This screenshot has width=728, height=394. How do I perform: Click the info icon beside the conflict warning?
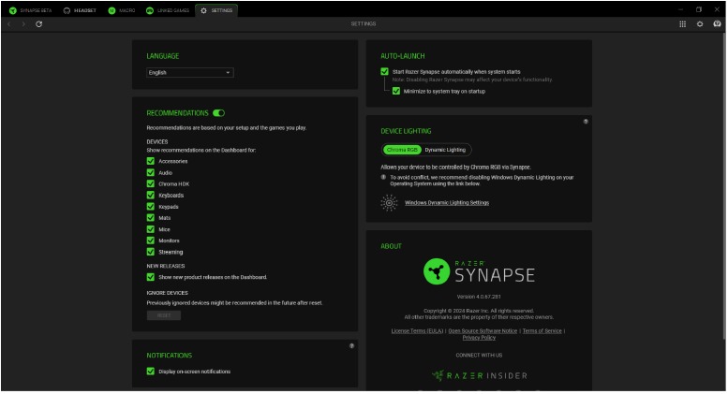(x=383, y=177)
